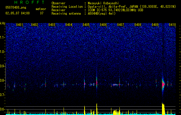Click the 0403 time marker
Viewport: 181px width, 115px height.
[x=52, y=25]
